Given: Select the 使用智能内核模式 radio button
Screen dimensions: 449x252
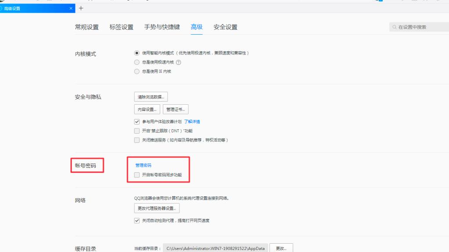Looking at the screenshot, I should tap(137, 53).
